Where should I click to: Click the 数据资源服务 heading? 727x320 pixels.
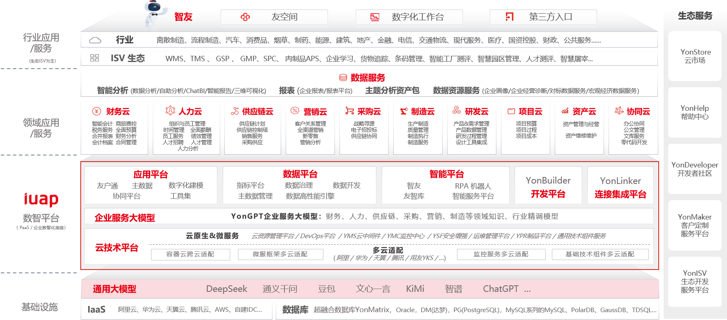point(456,91)
